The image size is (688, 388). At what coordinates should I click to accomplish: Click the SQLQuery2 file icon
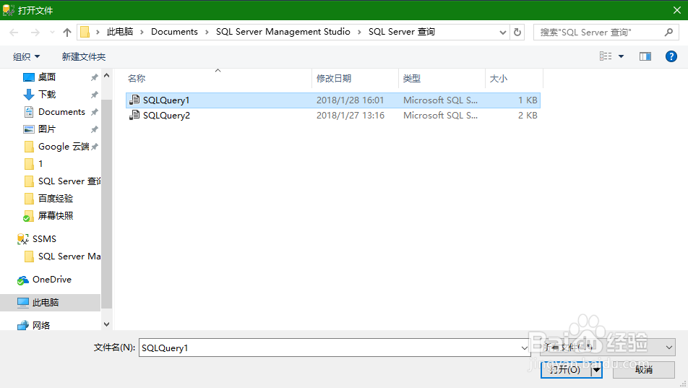[x=134, y=116]
